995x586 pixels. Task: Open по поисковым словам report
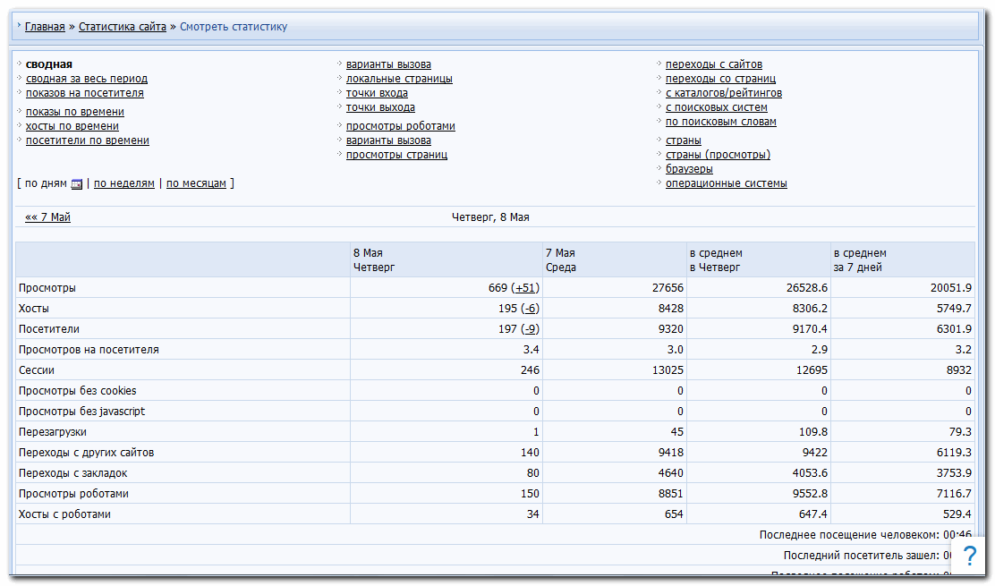tap(721, 122)
